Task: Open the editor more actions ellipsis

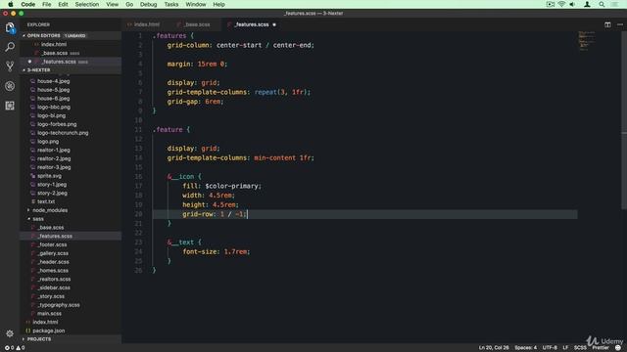Action: coord(620,24)
